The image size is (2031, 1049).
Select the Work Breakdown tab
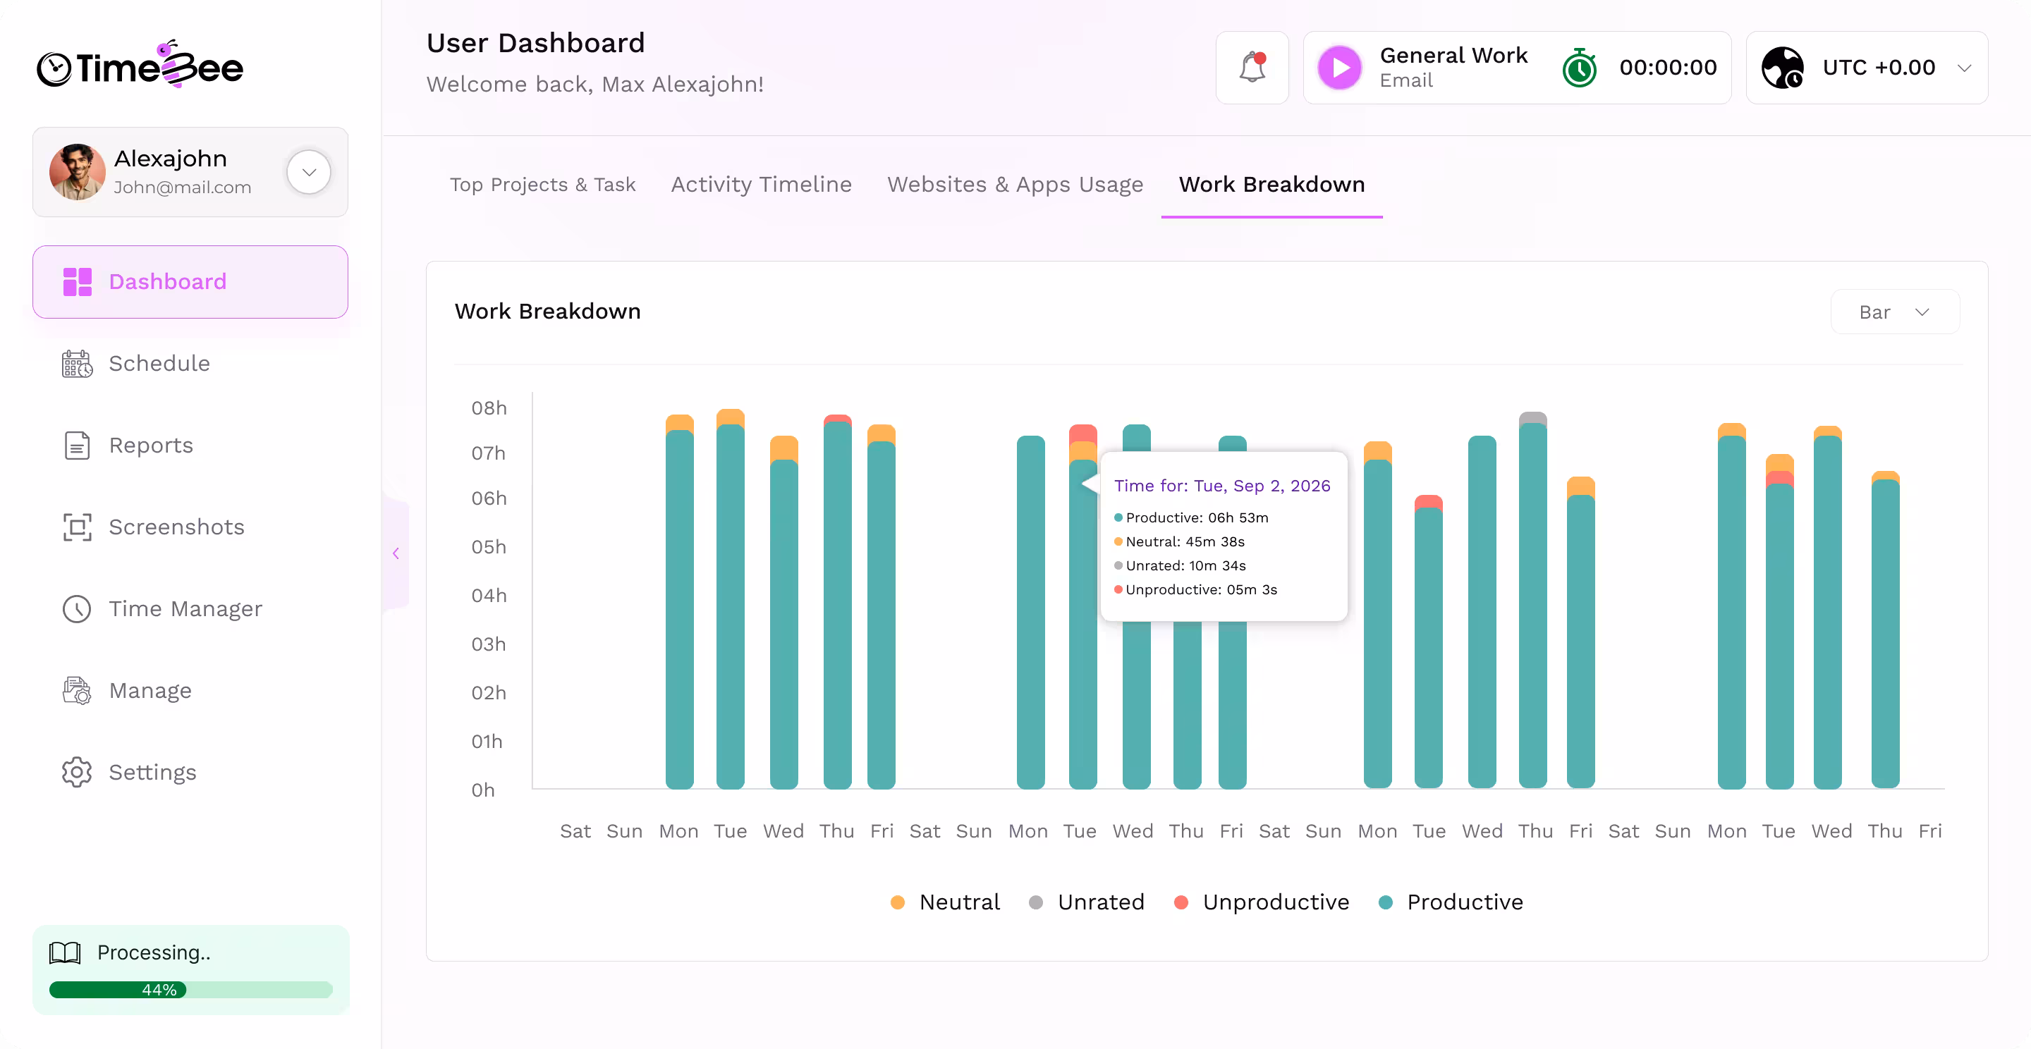(x=1271, y=185)
